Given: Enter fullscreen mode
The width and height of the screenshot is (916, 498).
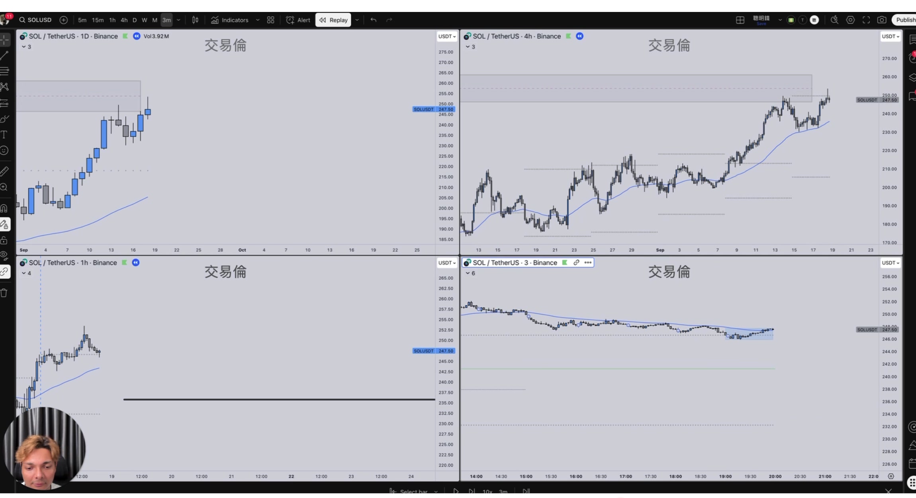Looking at the screenshot, I should click(866, 20).
